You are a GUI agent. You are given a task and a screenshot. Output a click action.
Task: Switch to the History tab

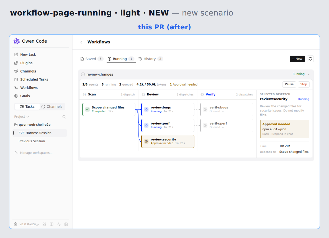click(151, 59)
